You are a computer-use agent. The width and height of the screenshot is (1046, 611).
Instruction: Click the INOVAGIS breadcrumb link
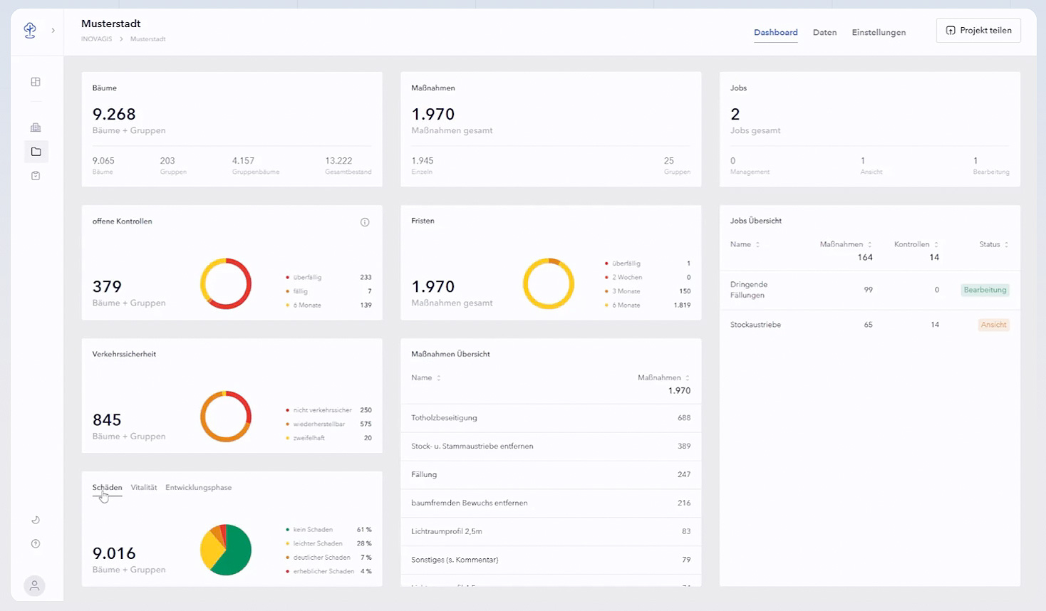[x=96, y=39]
